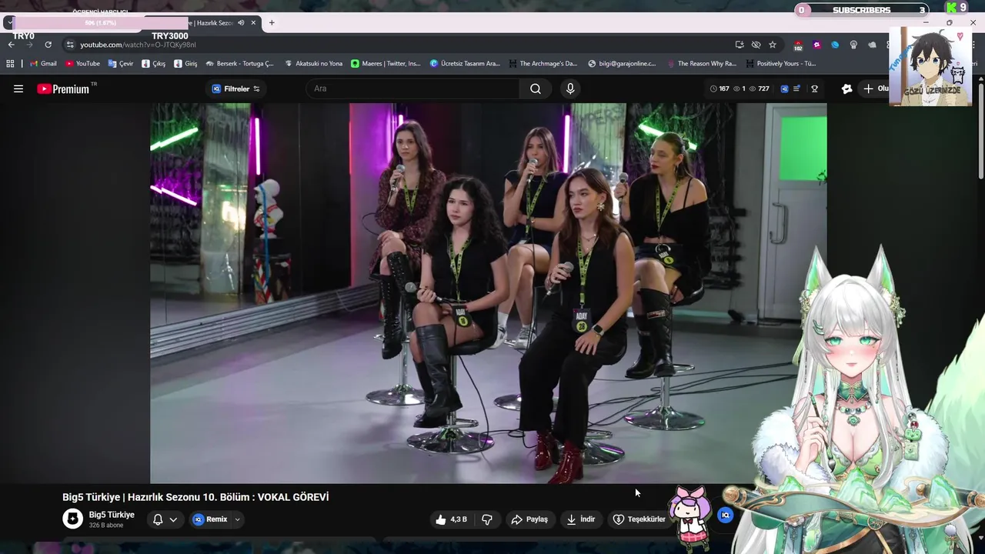Click the Paylaş share button
The width and height of the screenshot is (985, 554).
point(529,519)
